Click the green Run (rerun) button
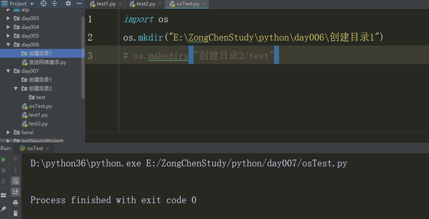This screenshot has height=219, width=429. click(4, 159)
